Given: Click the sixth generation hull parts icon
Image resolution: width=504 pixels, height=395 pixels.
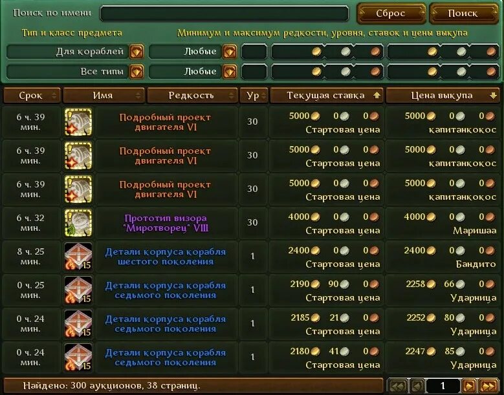Looking at the screenshot, I should click(78, 256).
